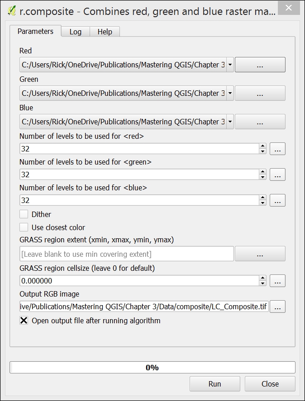Choose Output RGB image path via ellipsis button

[x=277, y=307]
